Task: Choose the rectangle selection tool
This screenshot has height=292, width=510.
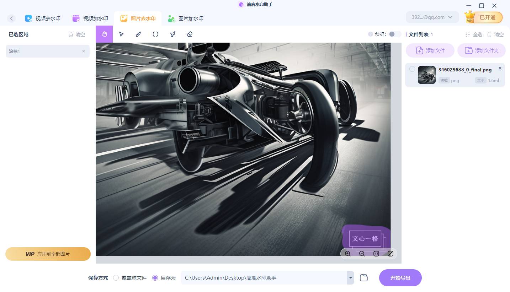Action: click(x=155, y=34)
